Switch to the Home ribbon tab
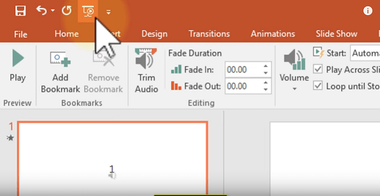Viewport: 380px width, 196px height. click(x=66, y=34)
